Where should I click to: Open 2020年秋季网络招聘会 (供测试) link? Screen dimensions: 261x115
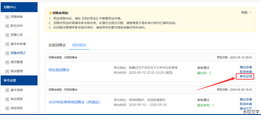point(74,102)
